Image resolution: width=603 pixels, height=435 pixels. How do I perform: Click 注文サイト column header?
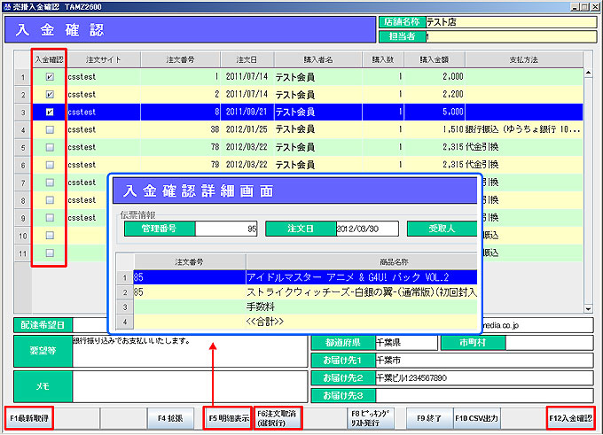point(103,59)
